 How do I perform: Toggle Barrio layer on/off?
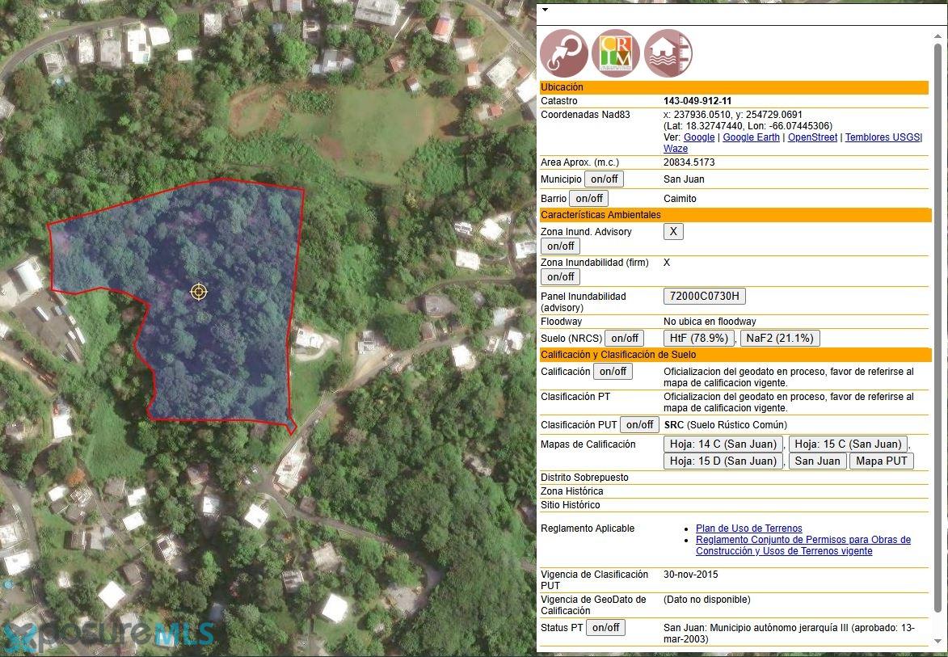pyautogui.click(x=589, y=199)
